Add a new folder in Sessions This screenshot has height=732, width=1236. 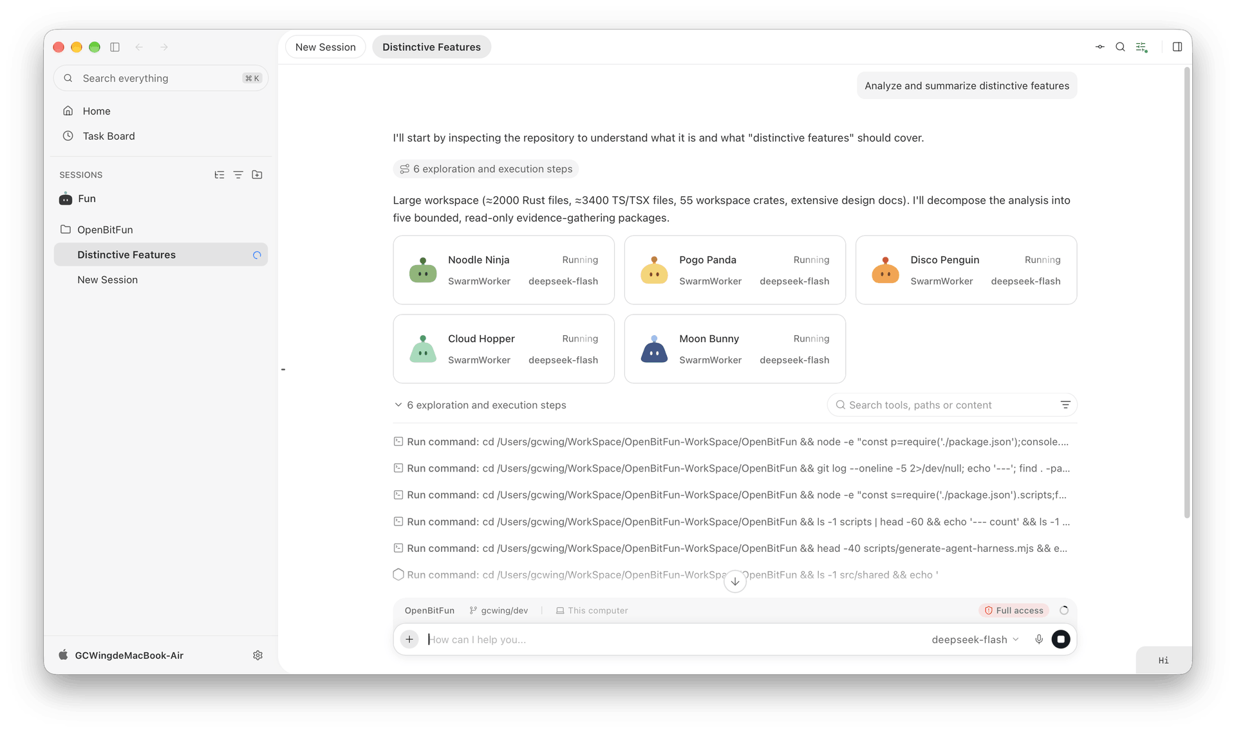point(257,175)
